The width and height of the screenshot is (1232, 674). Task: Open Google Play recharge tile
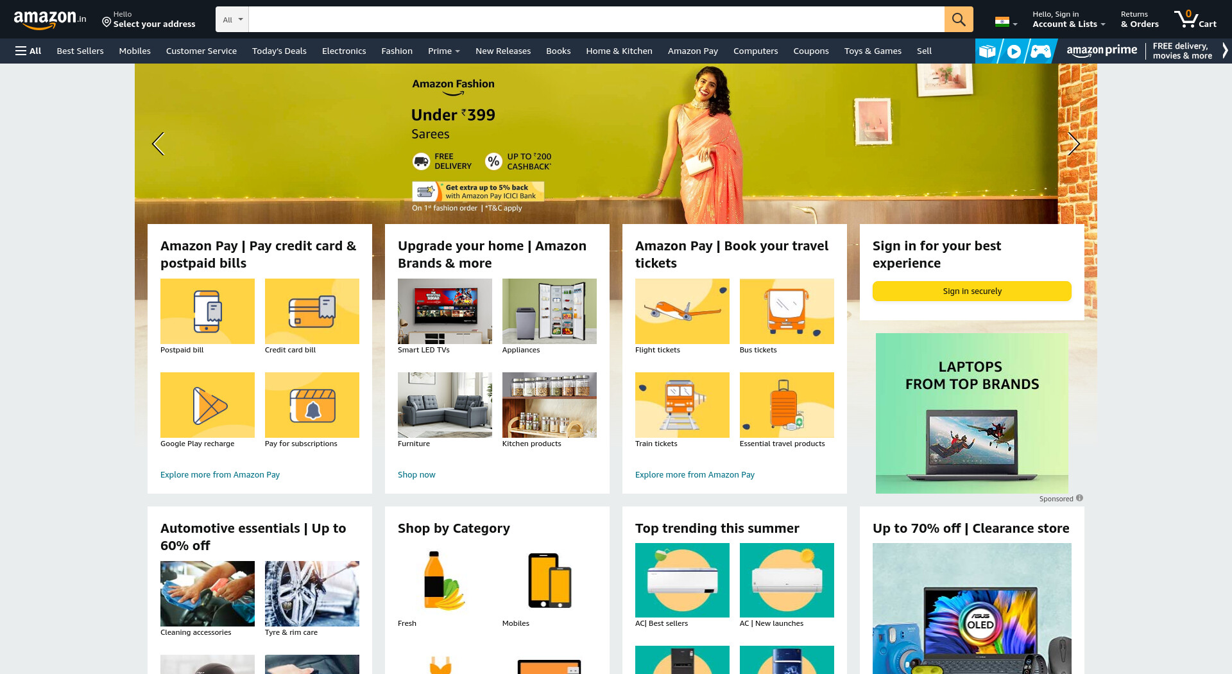click(x=207, y=405)
